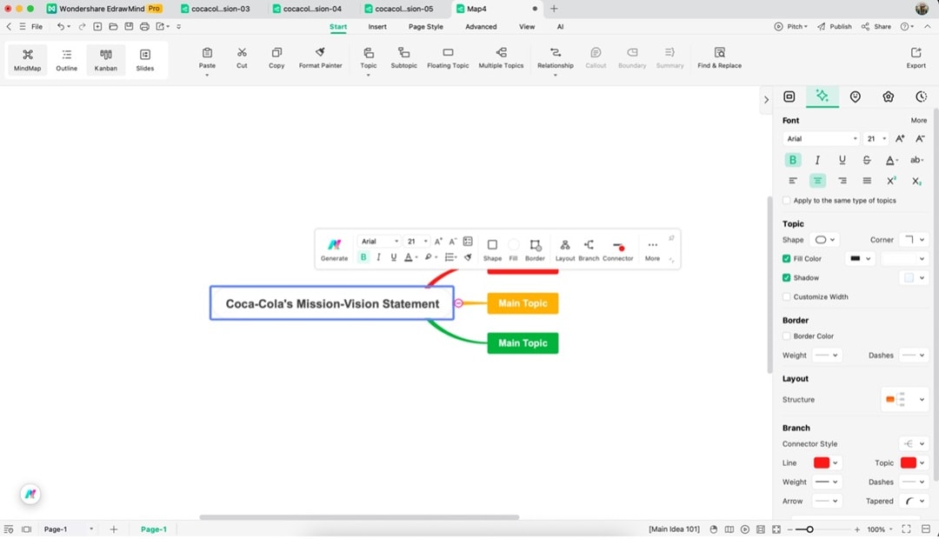Enable the Border Color checkbox
Screen dimensions: 939x539
[x=786, y=336]
